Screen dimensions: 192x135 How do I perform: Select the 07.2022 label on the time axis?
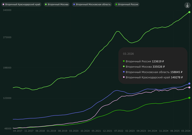[118, 131]
